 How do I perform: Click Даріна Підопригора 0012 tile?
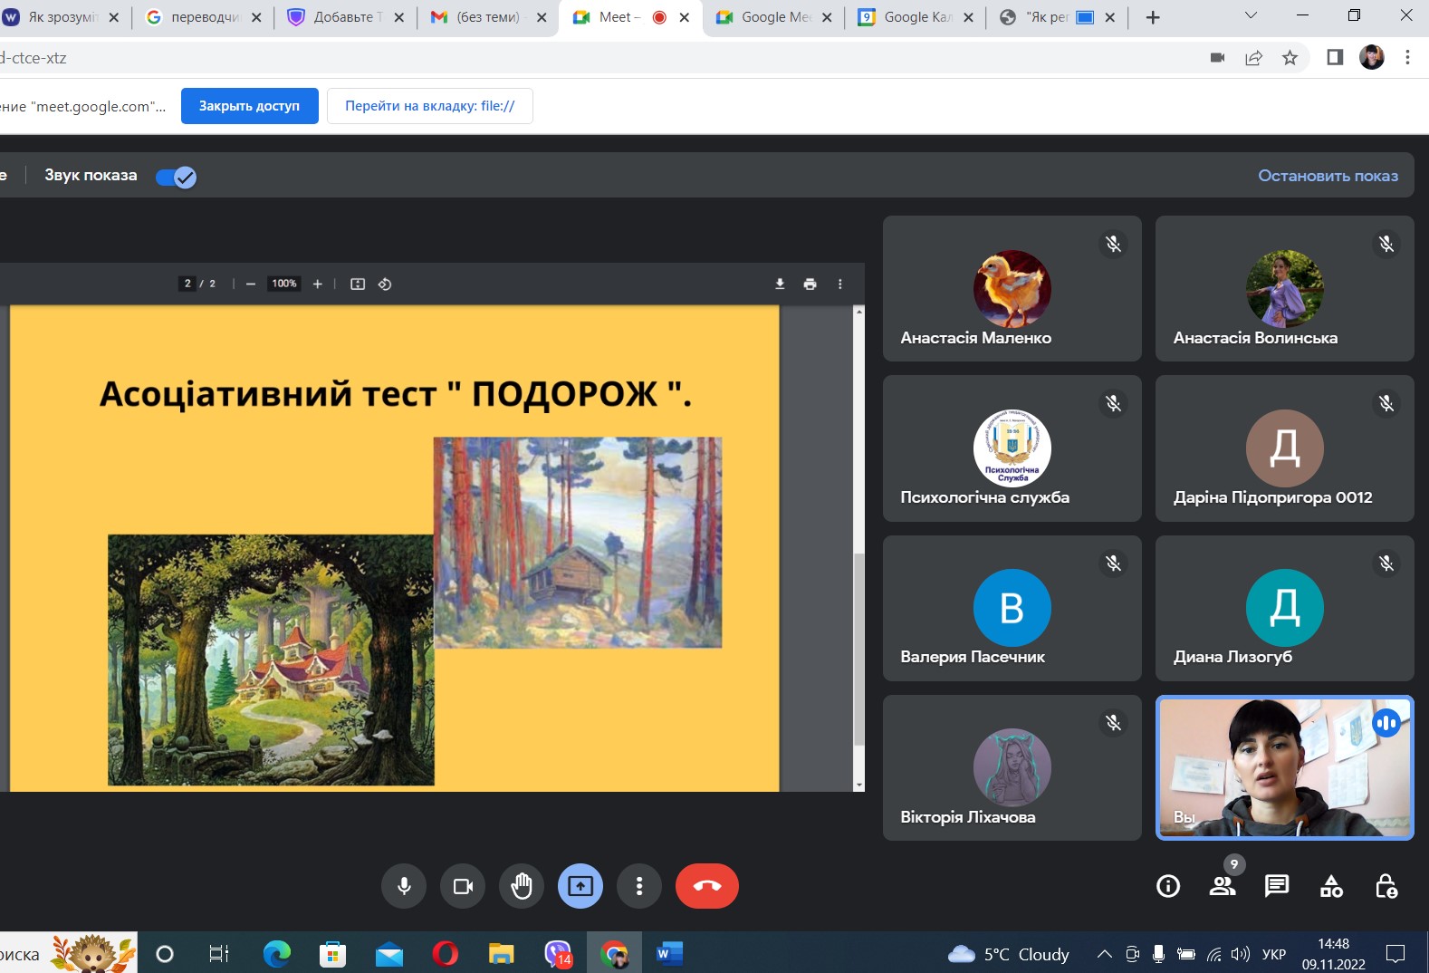1285,448
